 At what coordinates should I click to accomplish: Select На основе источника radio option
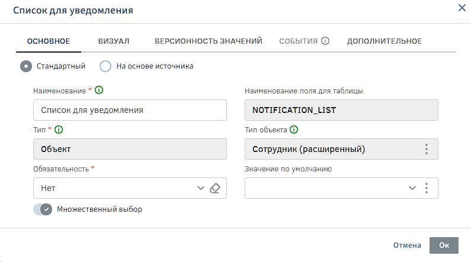click(105, 66)
